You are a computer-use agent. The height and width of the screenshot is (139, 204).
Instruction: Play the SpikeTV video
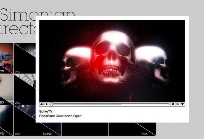tap(47, 104)
